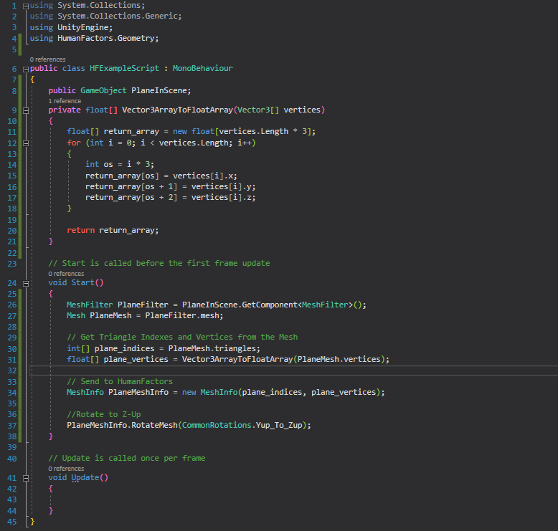
Task: Click line number 45 in the gutter
Action: tap(11, 522)
